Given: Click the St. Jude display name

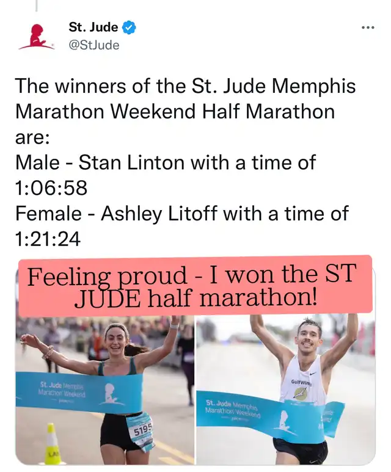Looking at the screenshot, I should pyautogui.click(x=93, y=28).
